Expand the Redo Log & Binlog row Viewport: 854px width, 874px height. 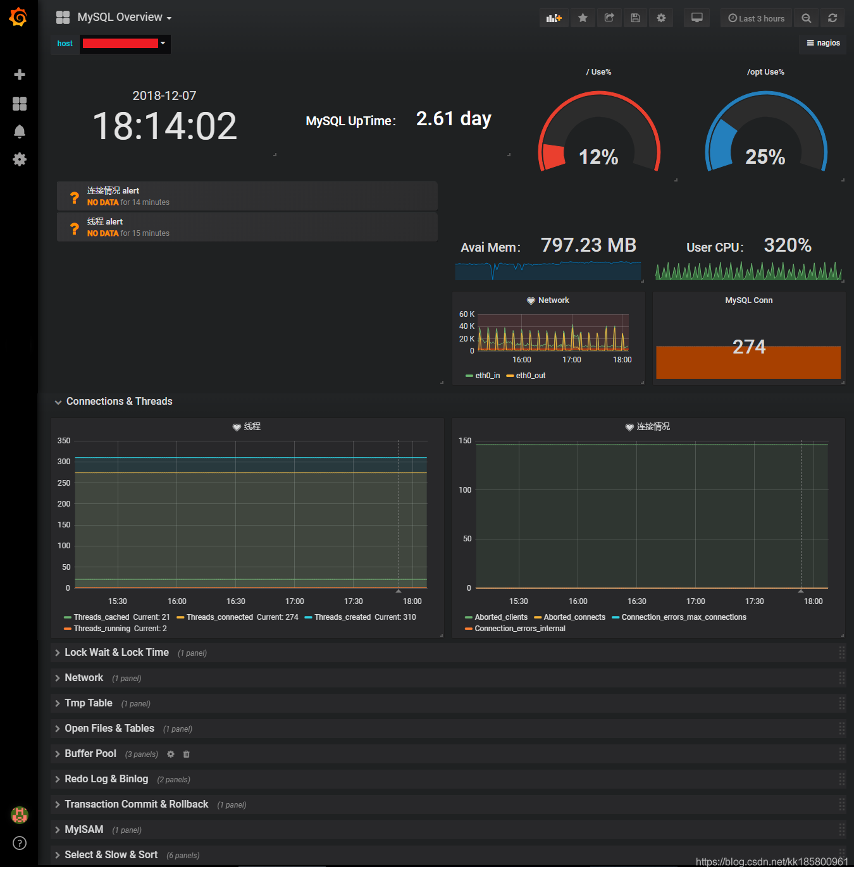point(101,779)
